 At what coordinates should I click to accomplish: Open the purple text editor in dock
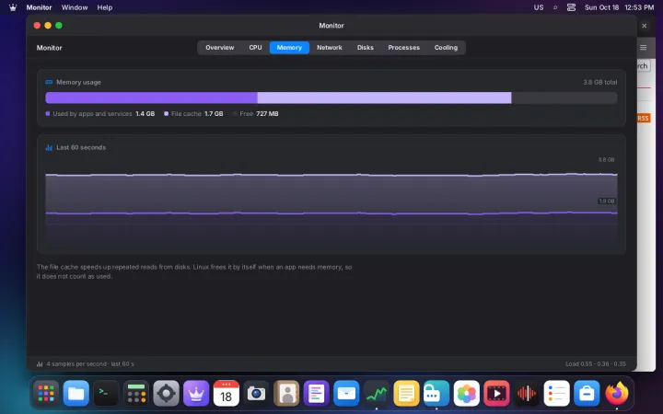click(x=316, y=394)
